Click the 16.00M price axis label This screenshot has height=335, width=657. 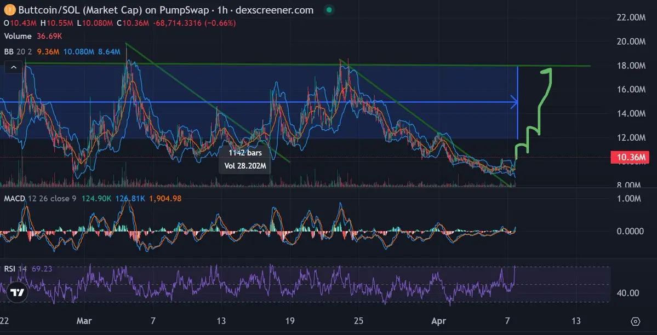tap(631, 89)
